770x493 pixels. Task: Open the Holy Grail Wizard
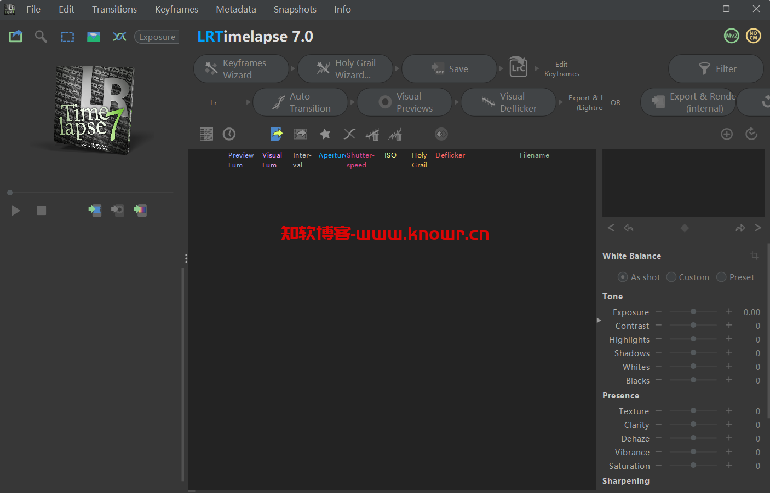[345, 69]
